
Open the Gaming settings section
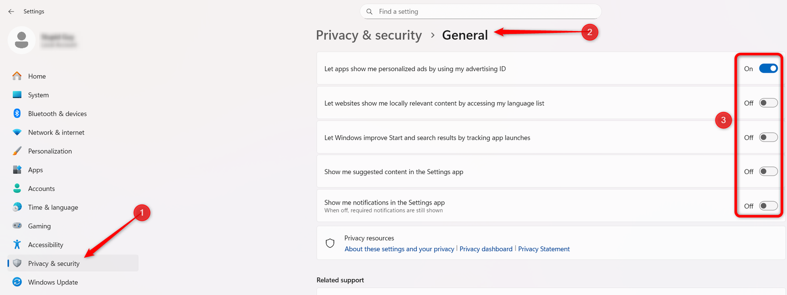click(40, 226)
